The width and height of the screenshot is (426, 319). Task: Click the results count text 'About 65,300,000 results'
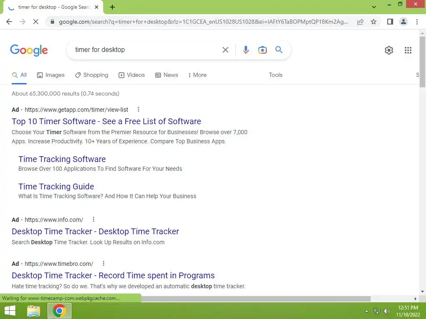pyautogui.click(x=45, y=93)
